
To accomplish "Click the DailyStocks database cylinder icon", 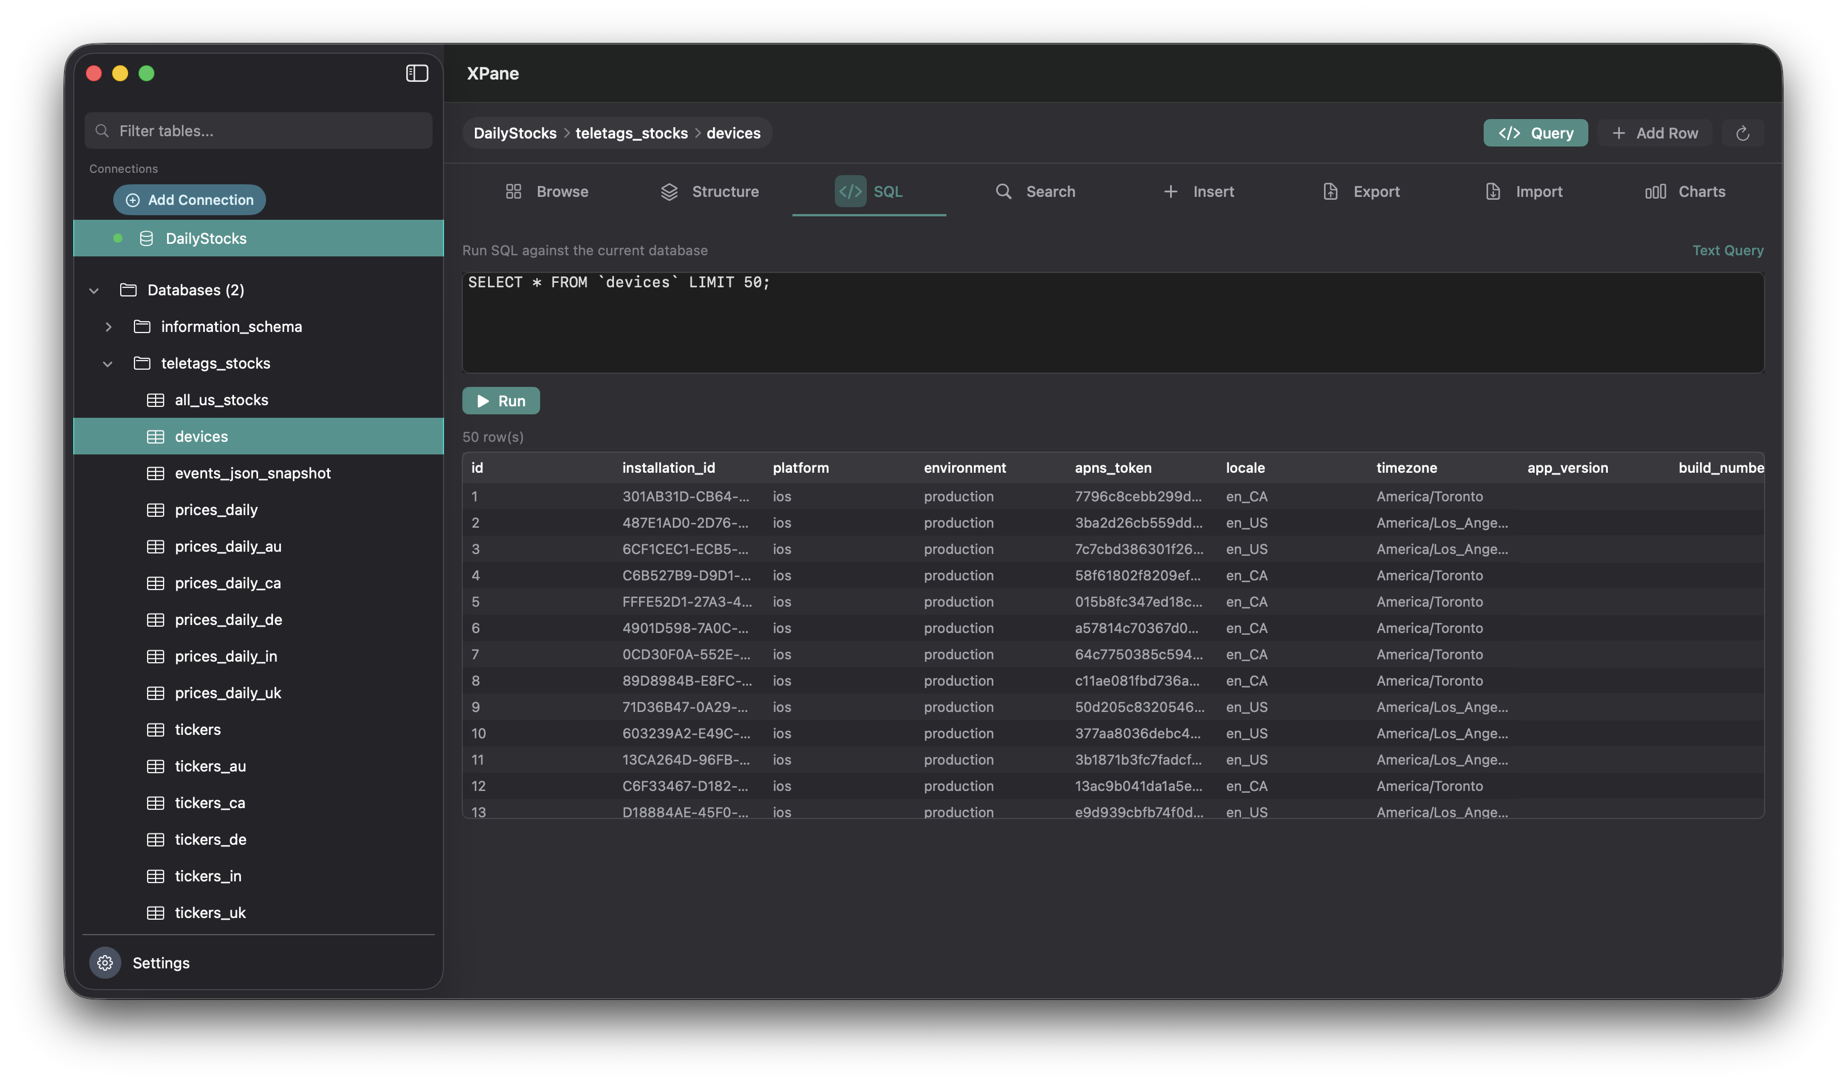I will (146, 239).
